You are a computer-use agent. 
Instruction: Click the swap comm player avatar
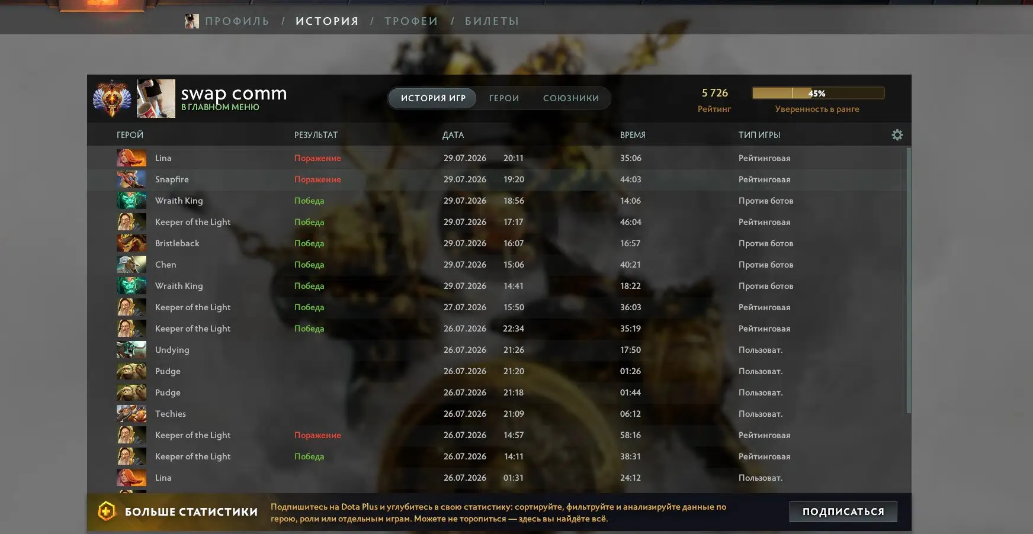coord(156,98)
